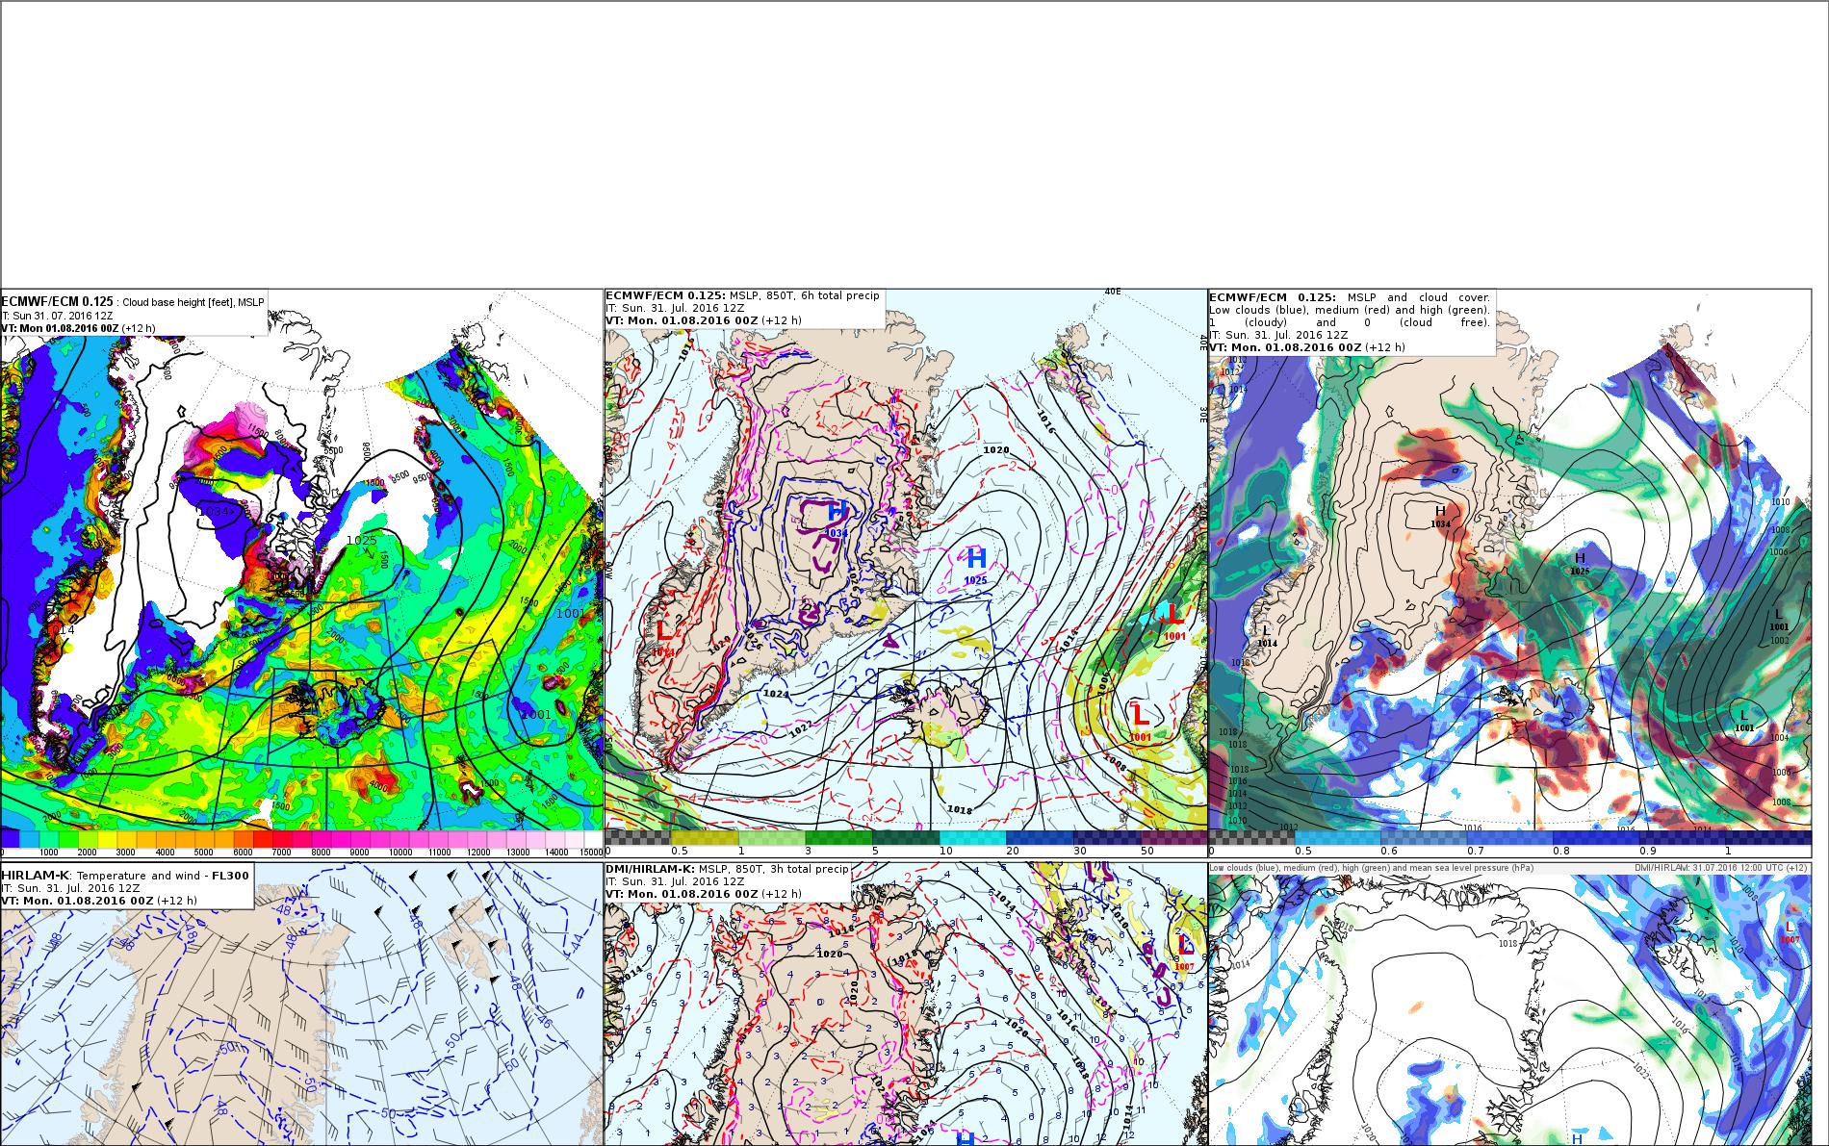
Task: Select the dark navy swatch at value 1 in the cloud cover legend
Action: 1768,838
